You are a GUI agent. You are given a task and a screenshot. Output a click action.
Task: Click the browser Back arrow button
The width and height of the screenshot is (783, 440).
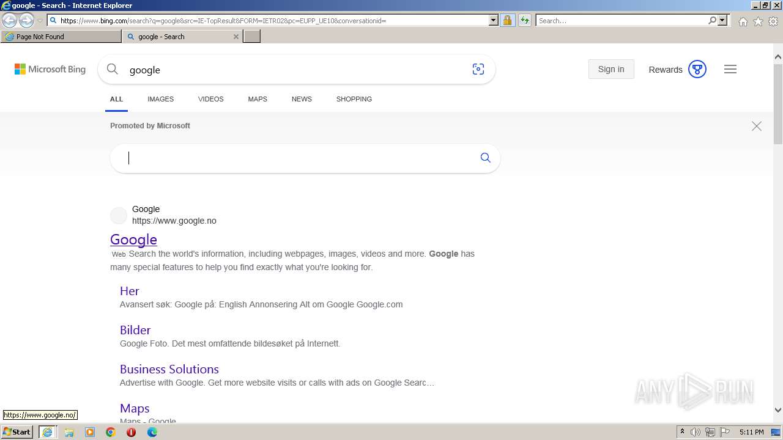tap(9, 20)
